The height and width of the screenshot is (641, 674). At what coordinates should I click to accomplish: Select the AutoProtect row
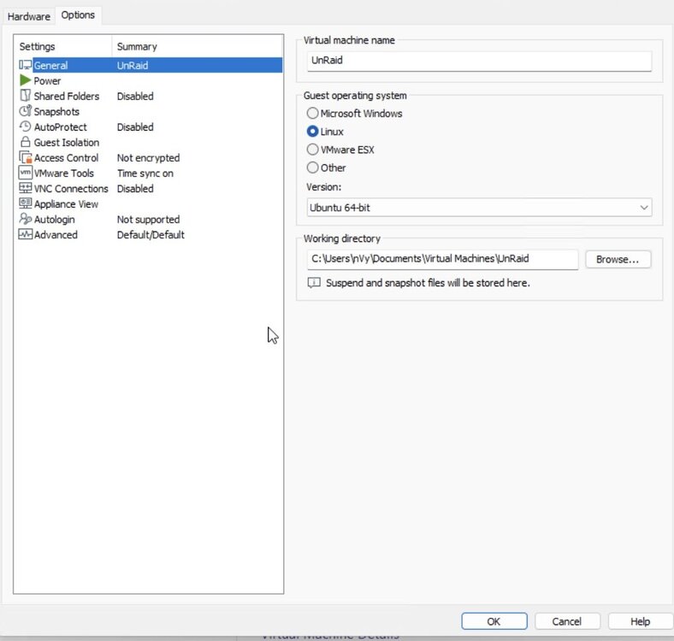(150, 126)
